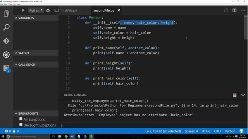
Task: Click 'def print_height(self):' on line 10
Action: coord(108,63)
